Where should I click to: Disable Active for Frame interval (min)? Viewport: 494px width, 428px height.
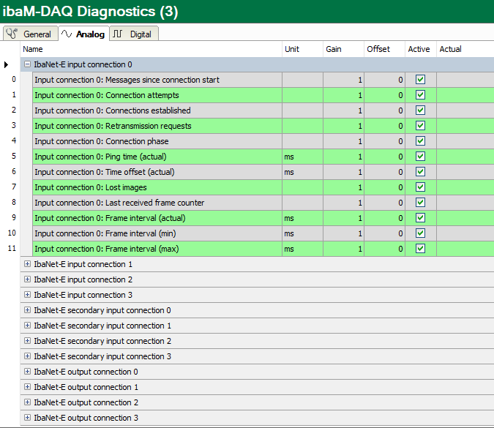pos(420,233)
